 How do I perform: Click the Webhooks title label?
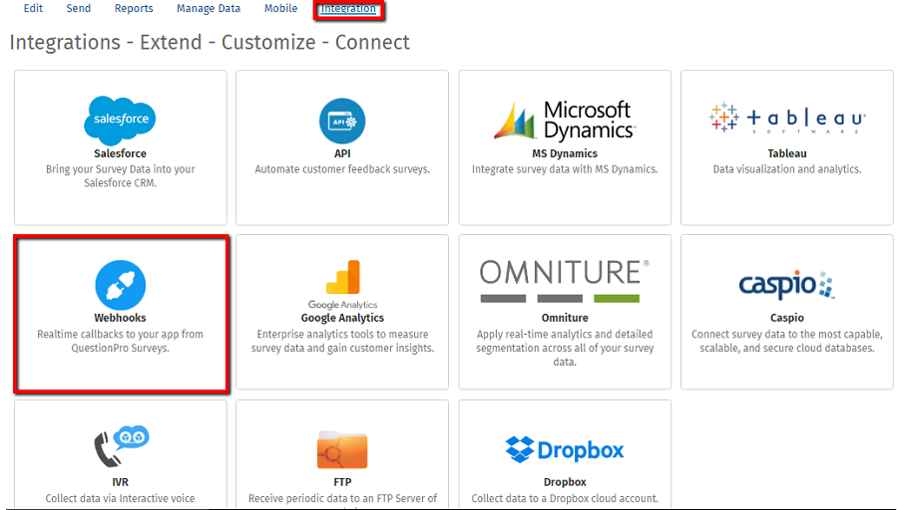pyautogui.click(x=121, y=318)
